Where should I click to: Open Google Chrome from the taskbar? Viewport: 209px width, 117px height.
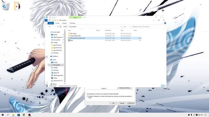(24, 115)
